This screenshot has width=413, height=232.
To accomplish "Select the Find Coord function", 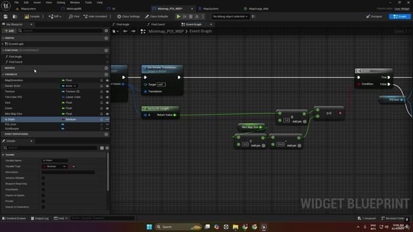I will point(15,62).
